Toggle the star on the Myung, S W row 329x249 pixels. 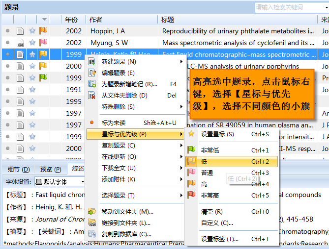tap(32, 43)
